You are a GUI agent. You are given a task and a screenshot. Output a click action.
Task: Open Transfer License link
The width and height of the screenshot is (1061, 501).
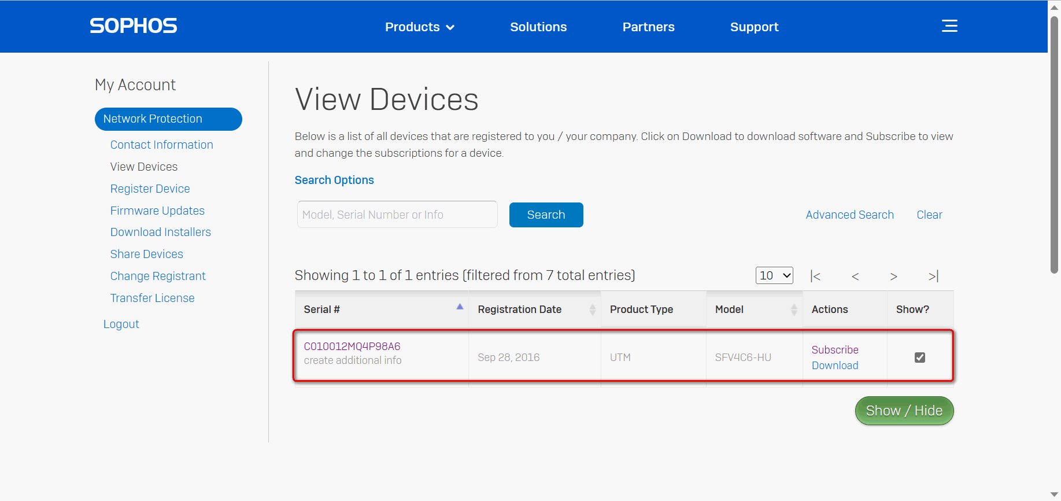152,298
